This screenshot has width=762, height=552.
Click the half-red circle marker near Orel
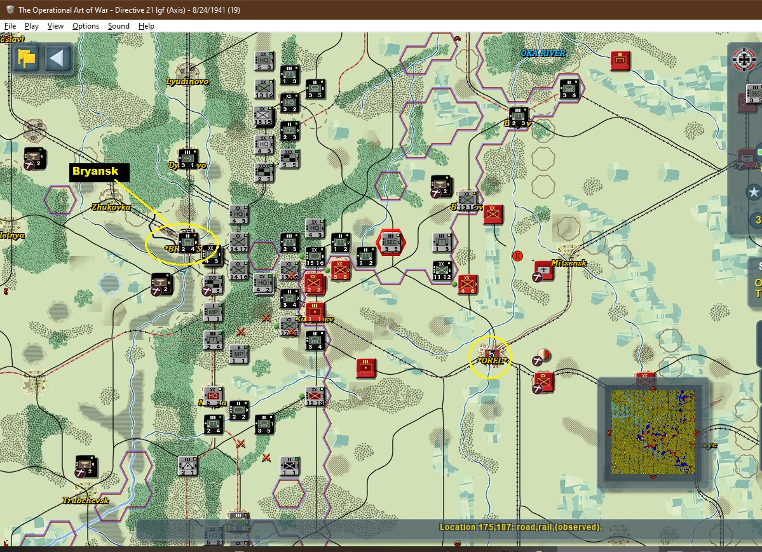pyautogui.click(x=544, y=354)
